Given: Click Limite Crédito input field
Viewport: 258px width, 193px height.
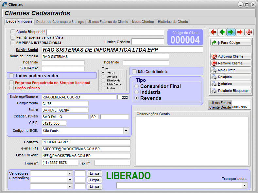Looking at the screenshot, I should point(148,42).
